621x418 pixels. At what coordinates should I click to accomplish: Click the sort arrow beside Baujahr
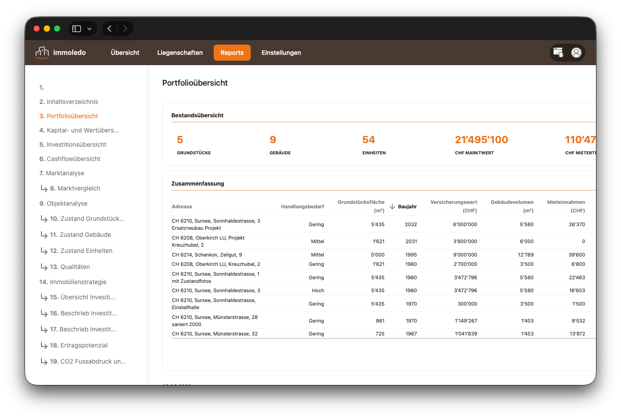(x=393, y=207)
